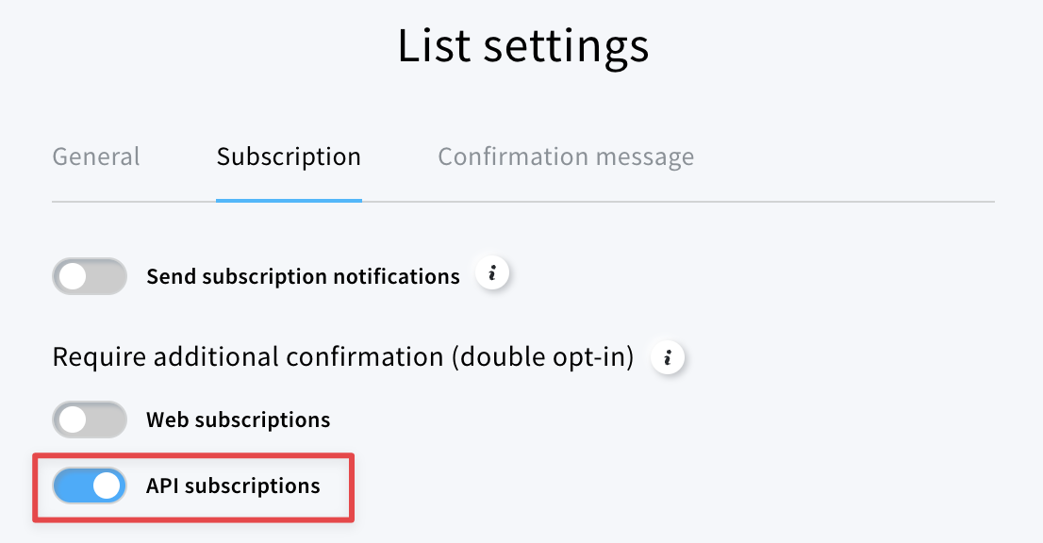
Task: Click the blue underline beneath Subscription tab
Action: [289, 200]
